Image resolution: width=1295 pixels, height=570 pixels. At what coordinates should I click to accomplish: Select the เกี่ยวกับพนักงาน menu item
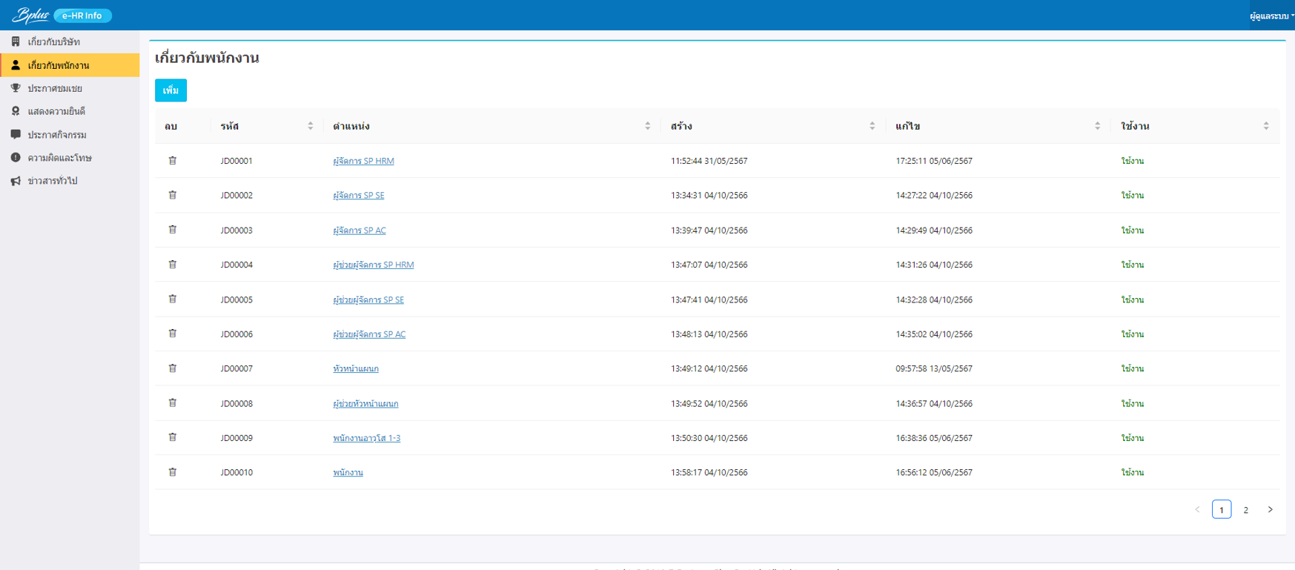(x=70, y=65)
